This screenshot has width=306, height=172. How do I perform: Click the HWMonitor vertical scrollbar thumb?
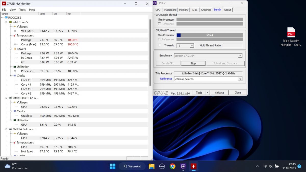150,52
